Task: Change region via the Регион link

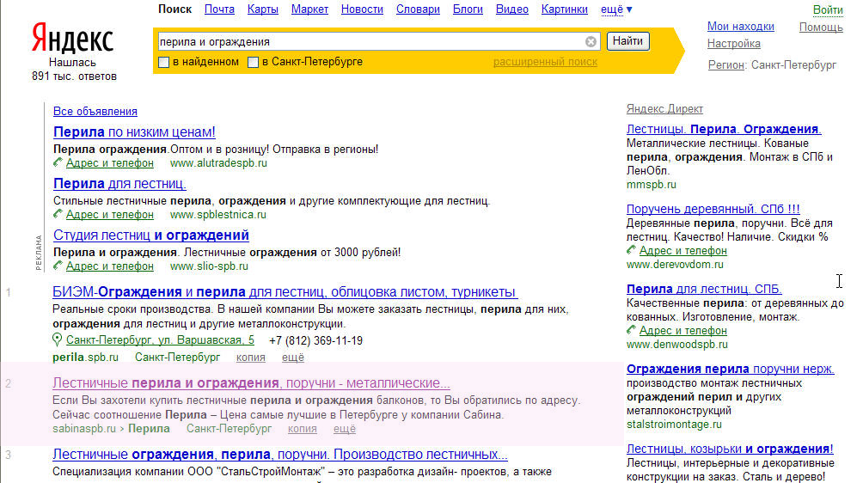Action: 726,65
